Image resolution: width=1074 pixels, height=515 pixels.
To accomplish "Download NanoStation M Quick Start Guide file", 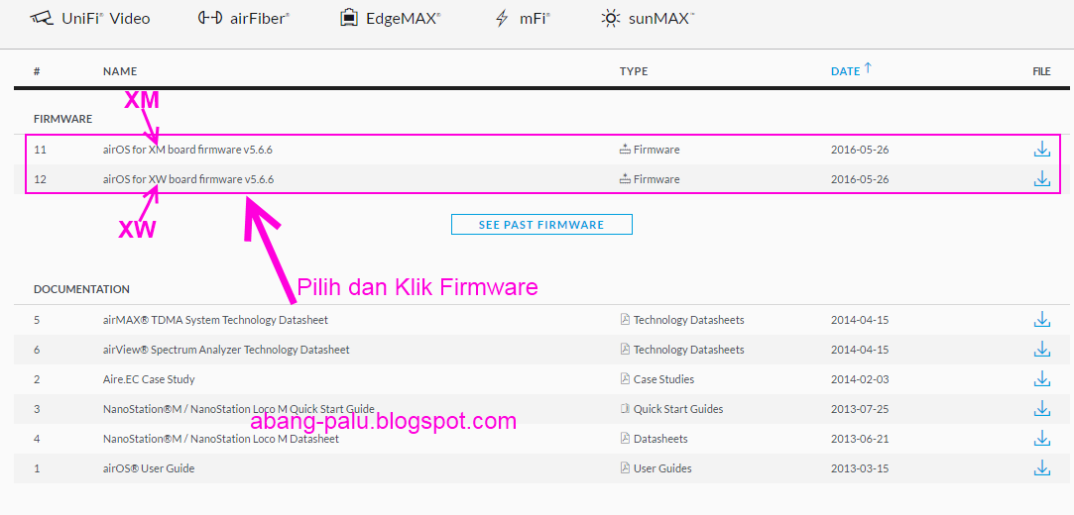I will click(1041, 408).
